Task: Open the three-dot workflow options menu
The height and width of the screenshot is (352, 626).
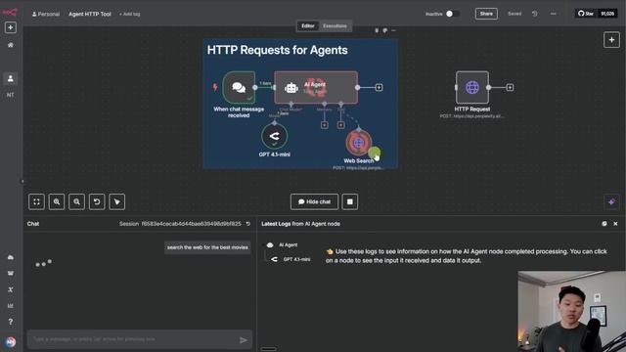Action: point(553,14)
